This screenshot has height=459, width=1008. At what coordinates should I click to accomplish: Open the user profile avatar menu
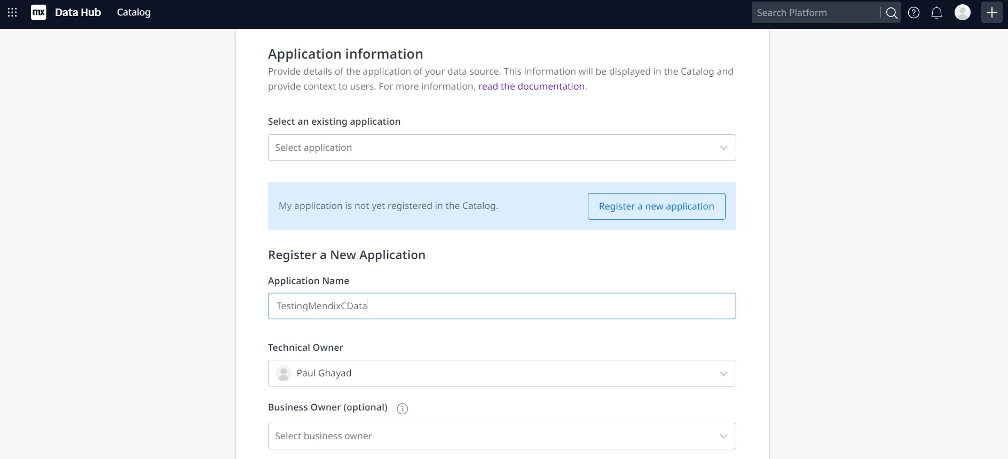click(x=962, y=12)
